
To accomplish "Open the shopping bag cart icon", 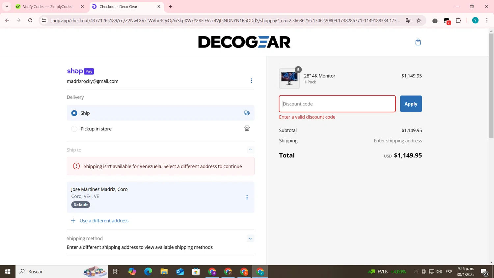I will [418, 42].
